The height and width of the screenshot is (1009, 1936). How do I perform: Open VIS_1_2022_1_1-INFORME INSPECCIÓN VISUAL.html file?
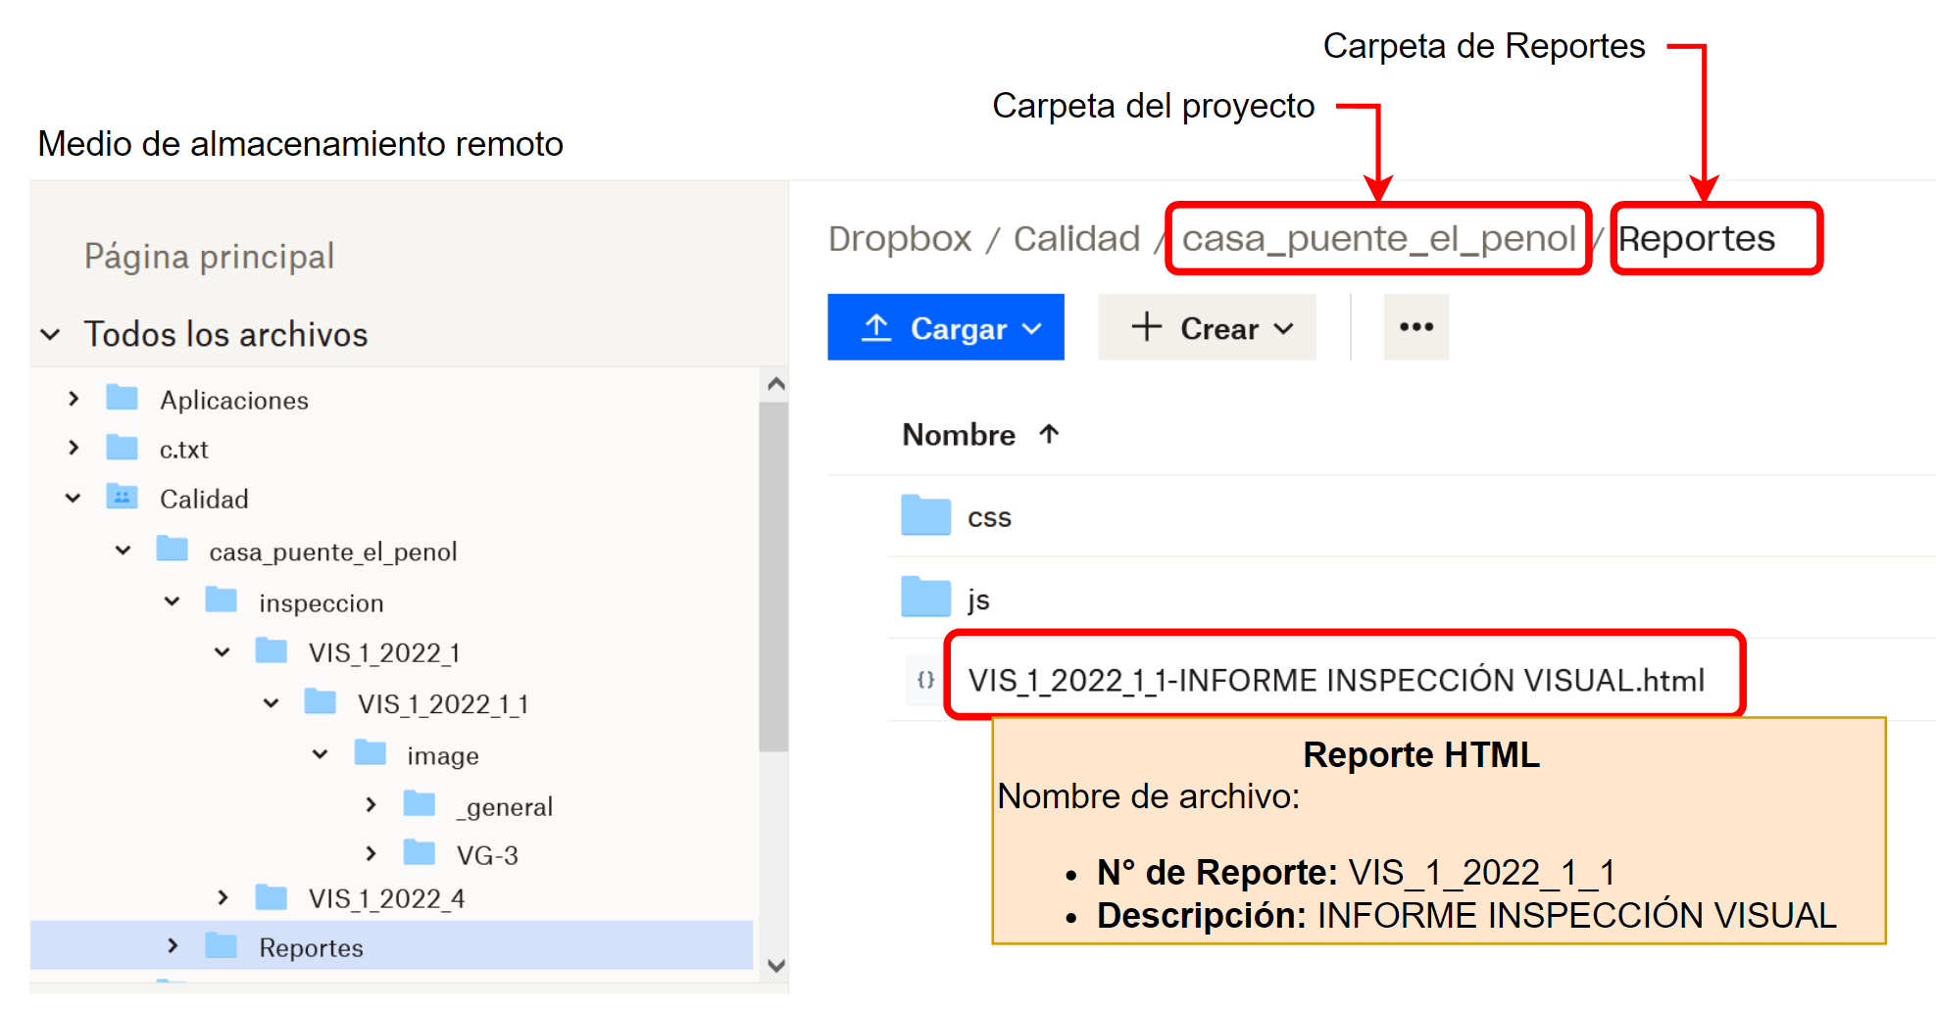click(x=1335, y=680)
